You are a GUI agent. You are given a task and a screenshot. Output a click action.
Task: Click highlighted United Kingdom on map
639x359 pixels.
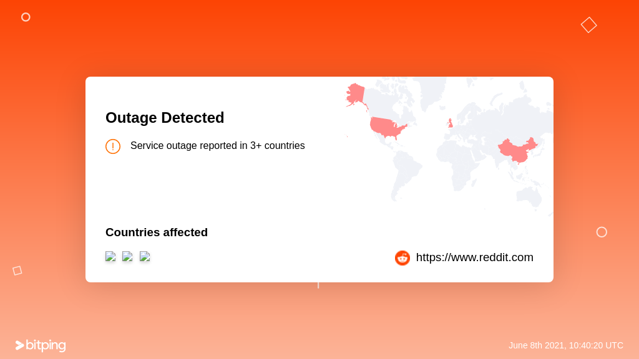click(451, 123)
